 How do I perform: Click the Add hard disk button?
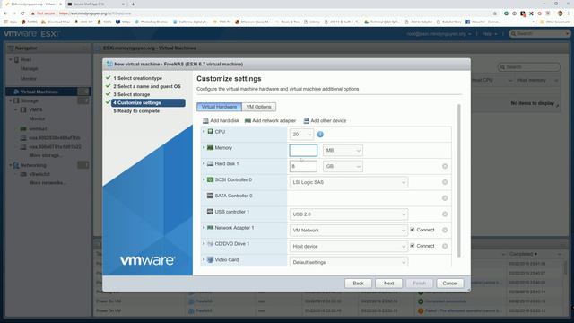pos(221,120)
